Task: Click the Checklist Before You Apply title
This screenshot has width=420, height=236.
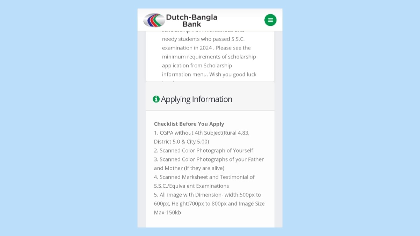Action: click(189, 124)
